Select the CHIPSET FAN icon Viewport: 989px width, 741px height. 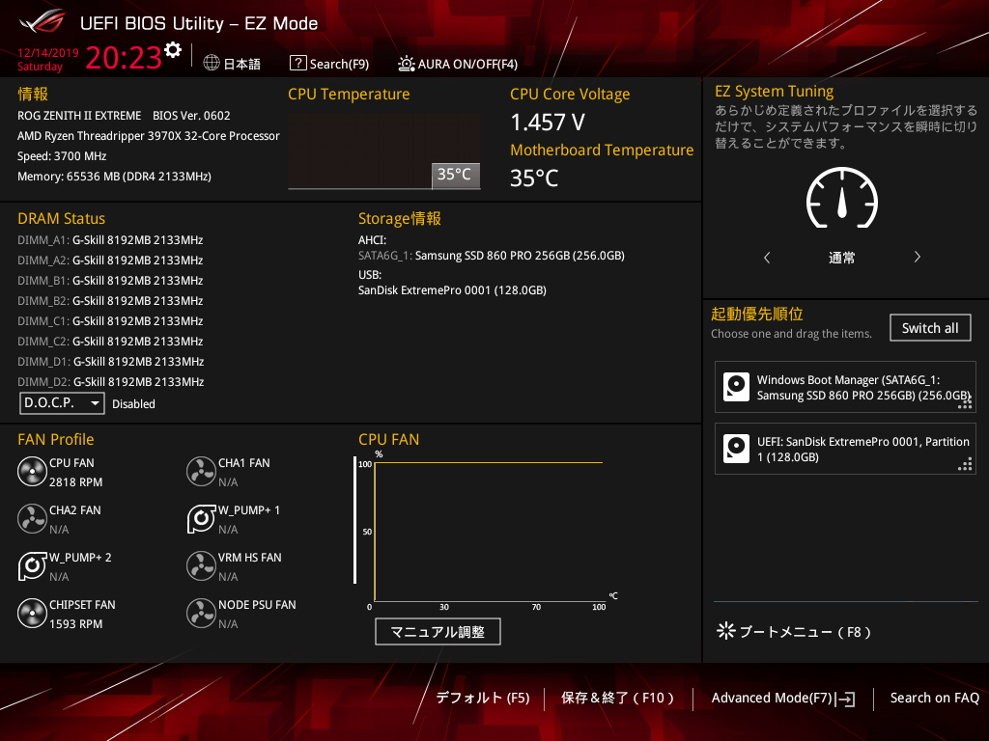[x=32, y=614]
